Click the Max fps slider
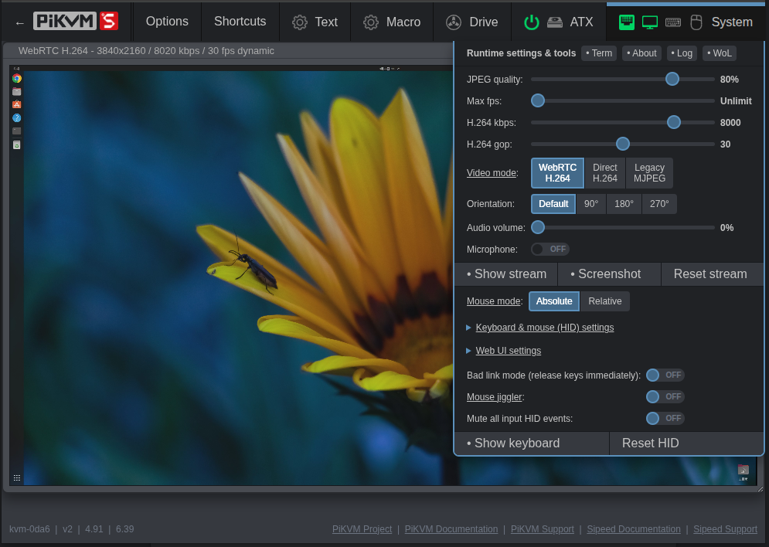The width and height of the screenshot is (769, 547). pyautogui.click(x=623, y=100)
